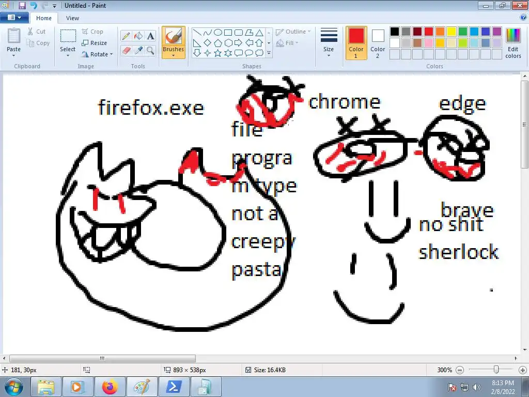Switch to the View tab
Screen dimensions: 529x397
(72, 18)
